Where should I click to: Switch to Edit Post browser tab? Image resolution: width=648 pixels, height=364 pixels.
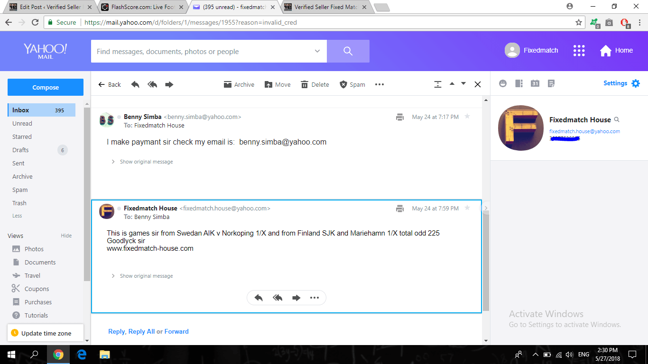click(50, 7)
